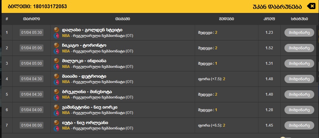Click the basketball icon for ბრუკლინი - მინესოტა
The image size is (319, 138).
(57, 92)
